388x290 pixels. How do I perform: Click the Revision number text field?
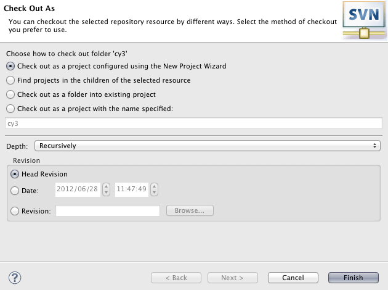108,211
